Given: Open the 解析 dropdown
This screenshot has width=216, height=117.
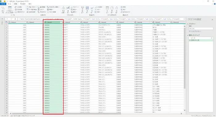Looking at the screenshot, I should coord(74,12).
